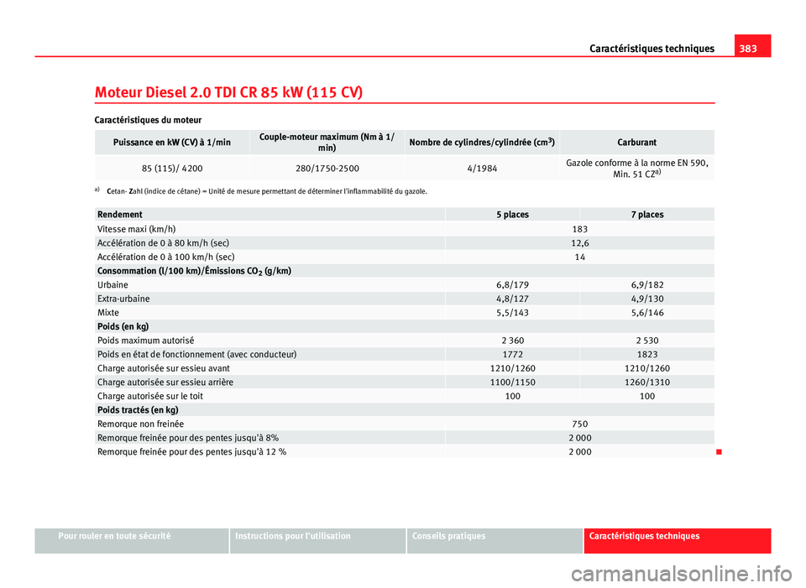Select the '280/1750-2500' torque value

click(x=327, y=168)
